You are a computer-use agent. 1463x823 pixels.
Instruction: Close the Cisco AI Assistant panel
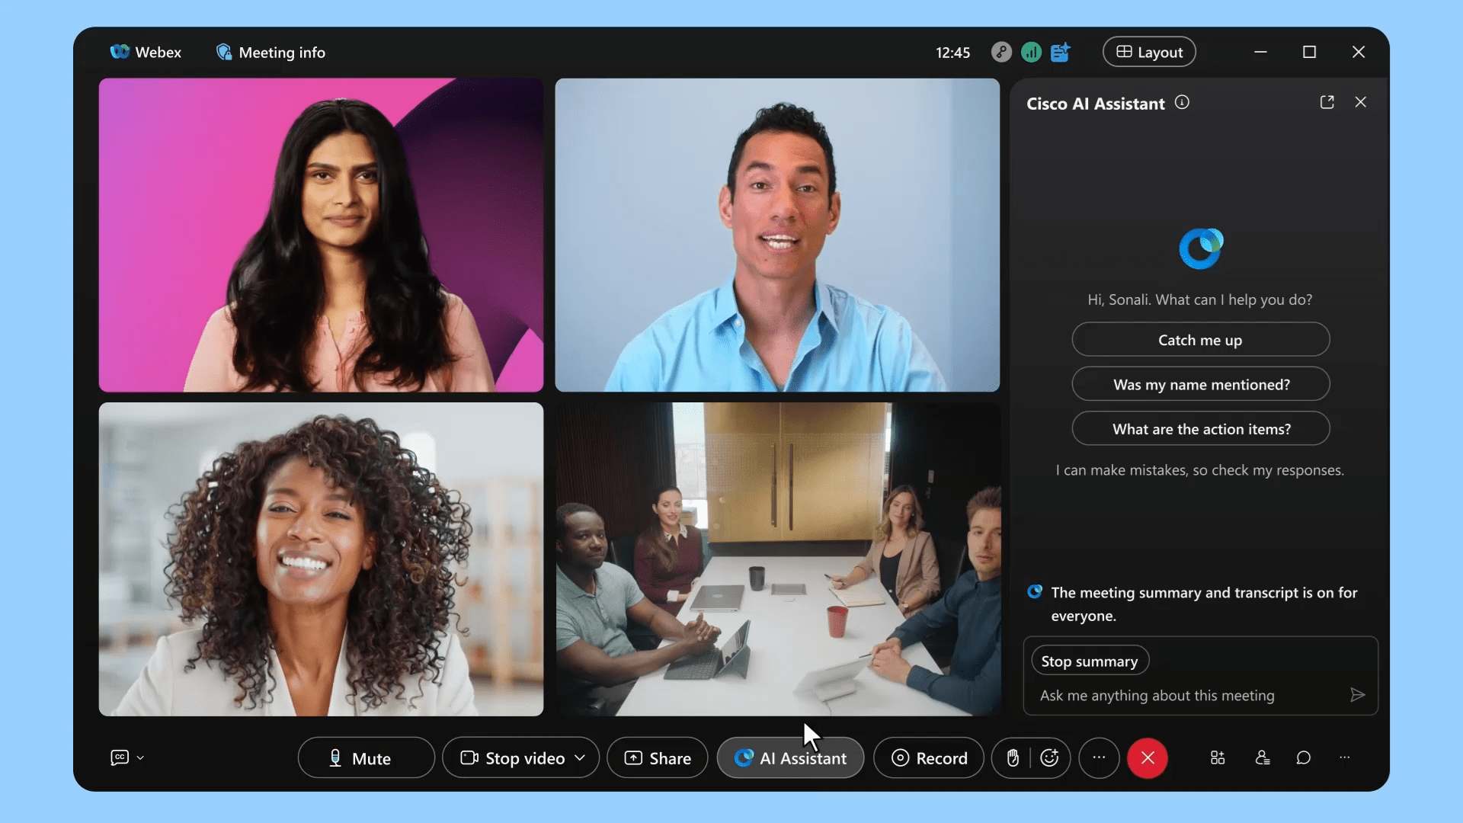tap(1360, 102)
